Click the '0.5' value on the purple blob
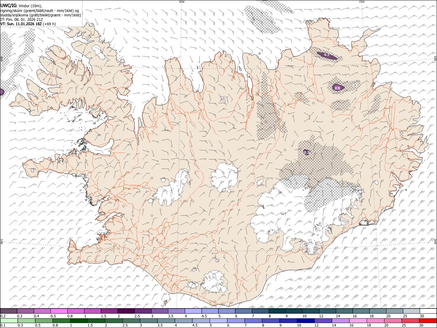437x328 pixels. [x=337, y=88]
